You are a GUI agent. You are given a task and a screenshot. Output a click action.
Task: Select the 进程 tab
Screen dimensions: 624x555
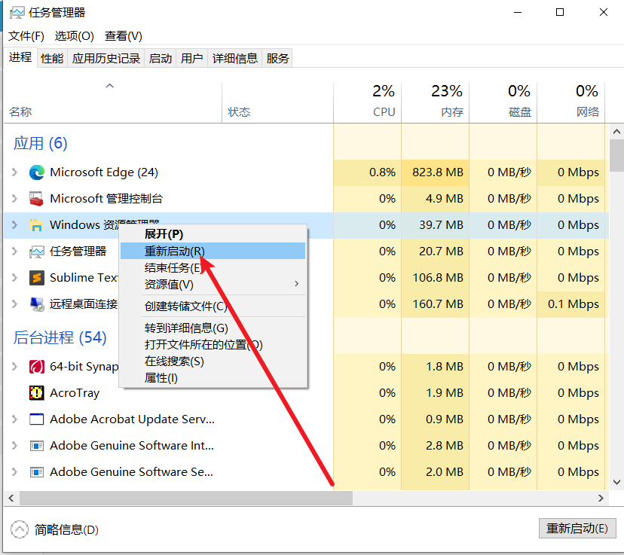coord(20,57)
